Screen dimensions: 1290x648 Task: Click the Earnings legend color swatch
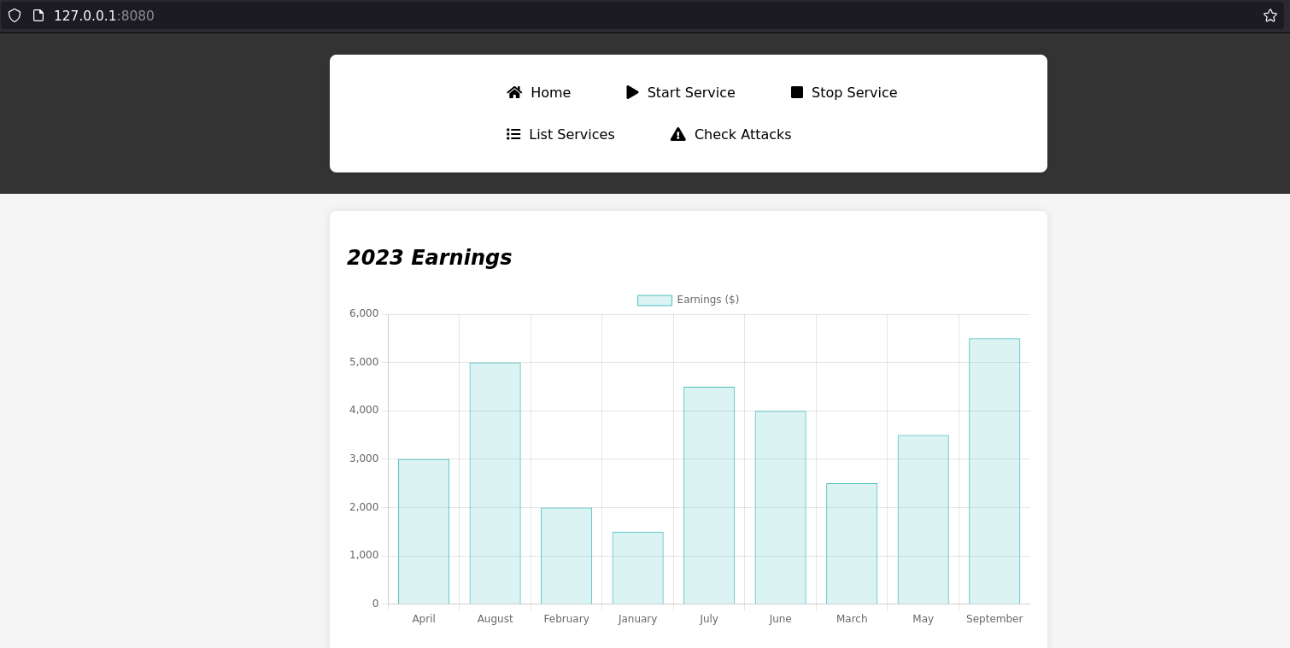(654, 301)
